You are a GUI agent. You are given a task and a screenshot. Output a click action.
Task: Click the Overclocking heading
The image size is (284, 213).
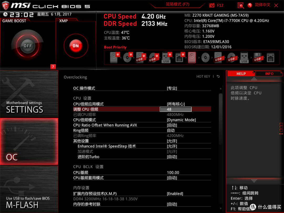[75, 77]
